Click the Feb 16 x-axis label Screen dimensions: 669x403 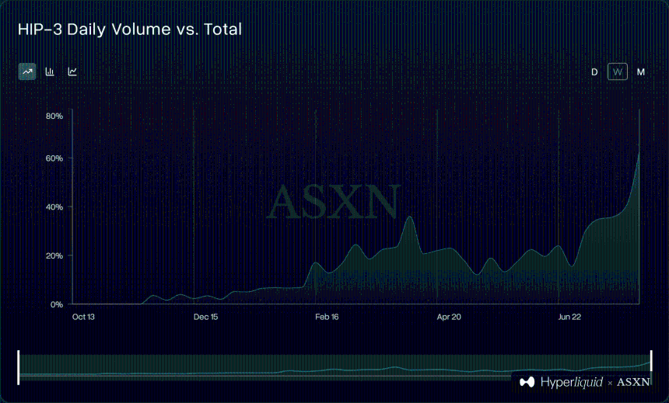(x=327, y=317)
